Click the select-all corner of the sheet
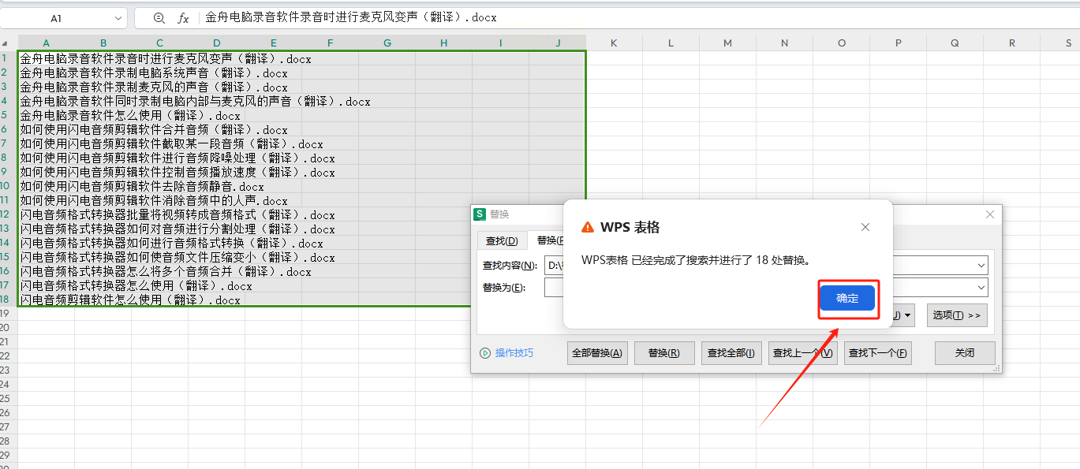Image resolution: width=1080 pixels, height=469 pixels. pyautogui.click(x=9, y=43)
